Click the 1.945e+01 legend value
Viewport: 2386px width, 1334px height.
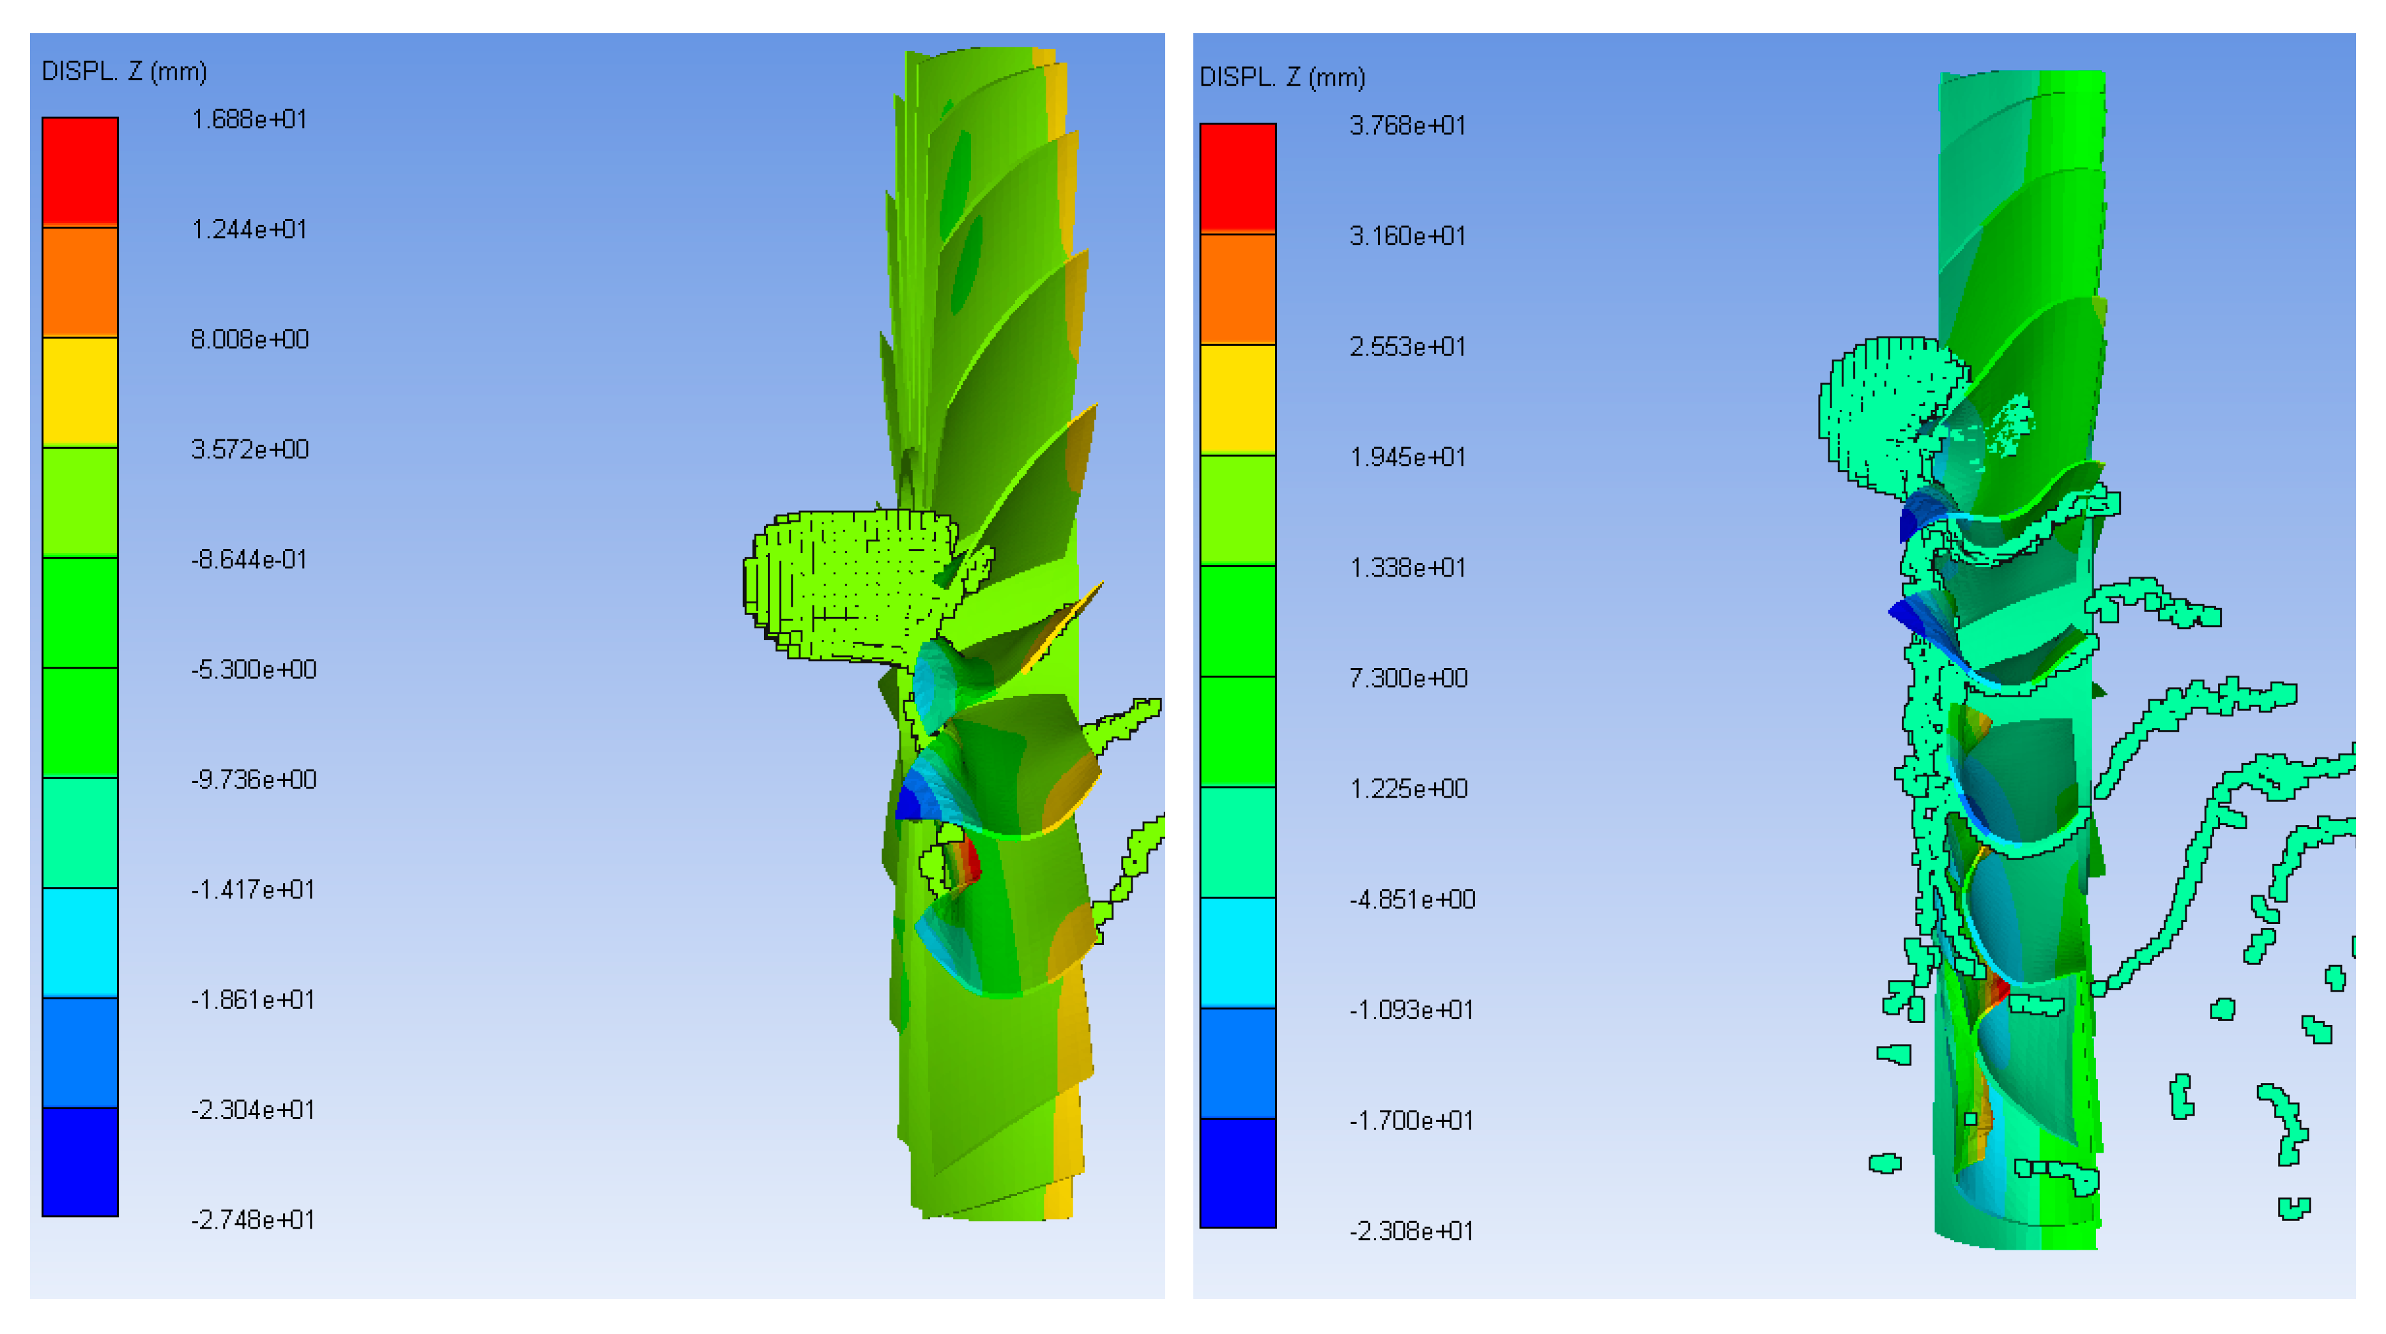pos(1407,457)
